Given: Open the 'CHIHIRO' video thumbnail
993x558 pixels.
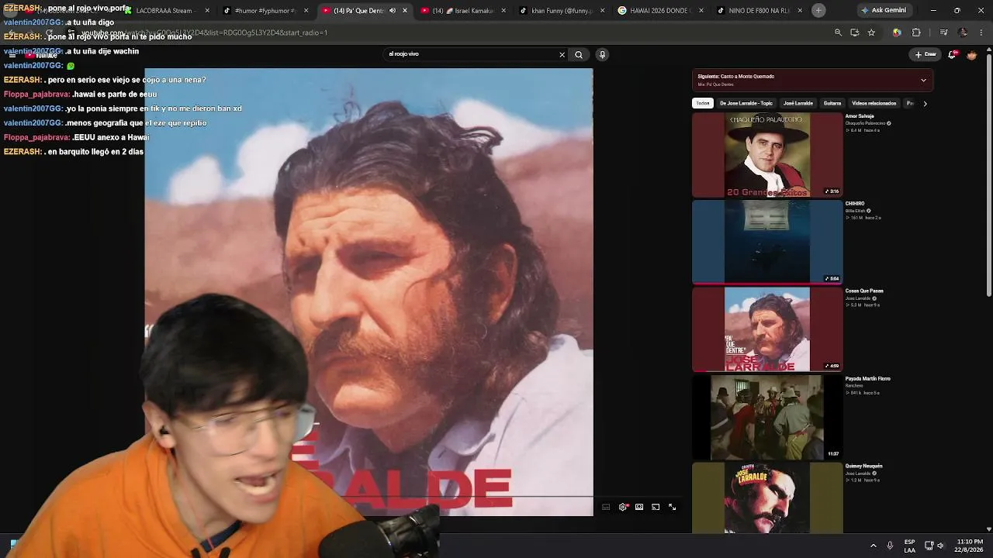Looking at the screenshot, I should point(767,243).
